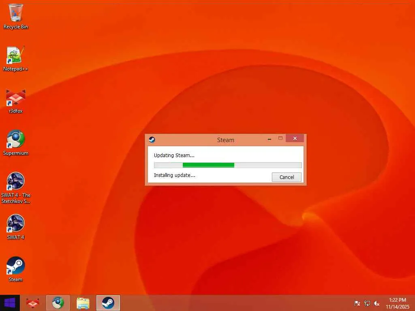Cancel the Steam update

(x=287, y=177)
